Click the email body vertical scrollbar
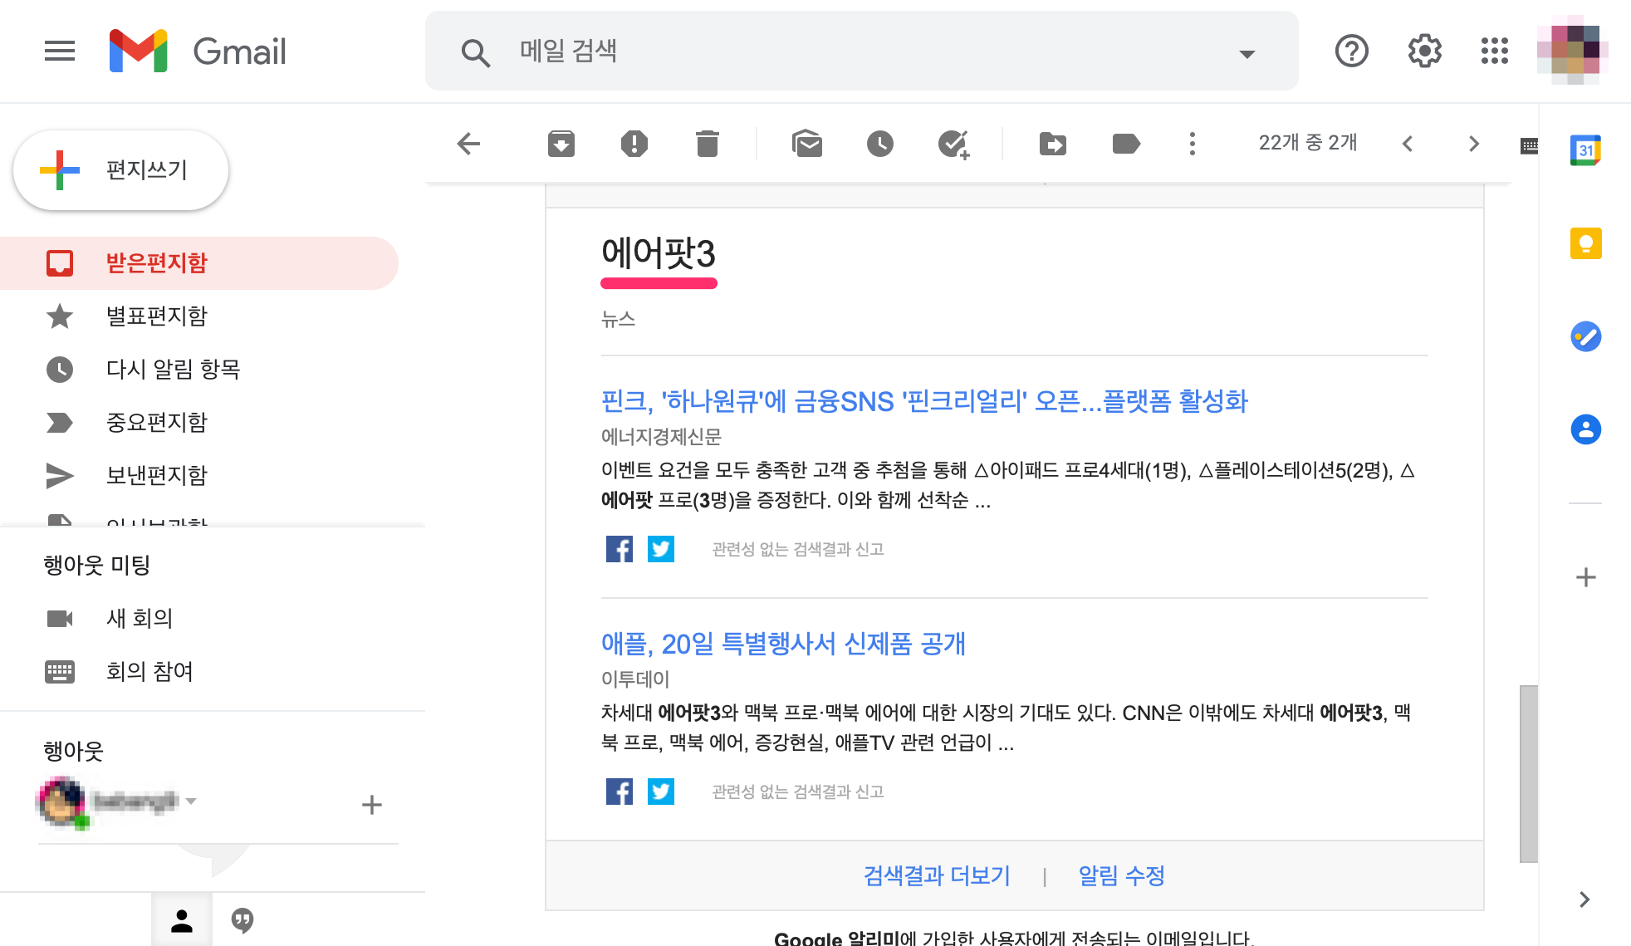This screenshot has width=1631, height=946. [x=1528, y=772]
